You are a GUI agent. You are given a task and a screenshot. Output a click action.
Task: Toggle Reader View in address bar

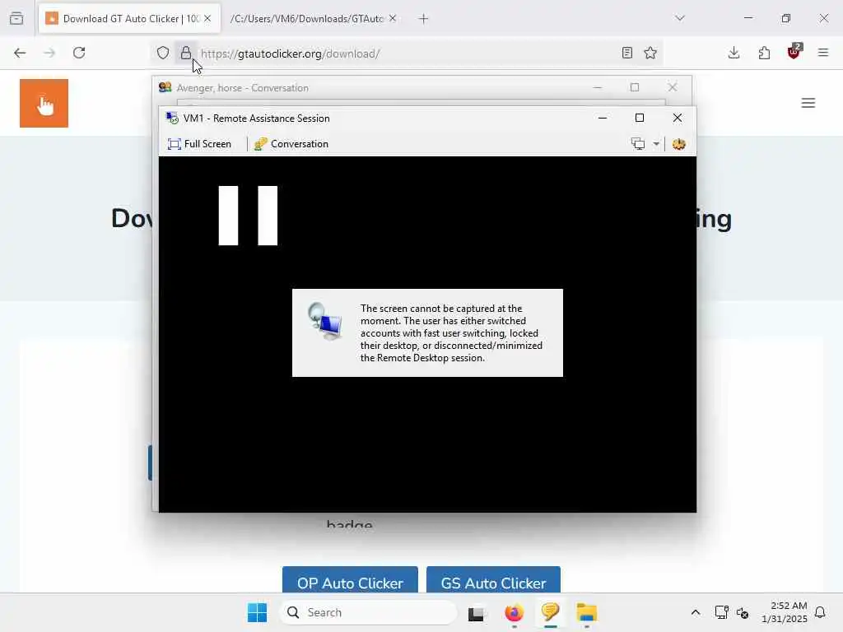626,53
